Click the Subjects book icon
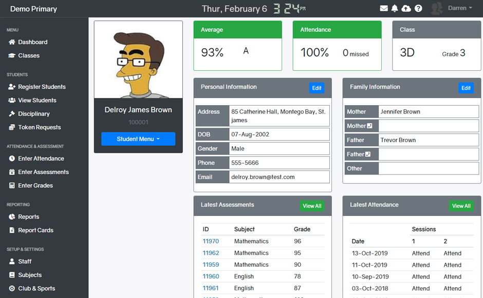This screenshot has width=483, height=298. (12, 275)
